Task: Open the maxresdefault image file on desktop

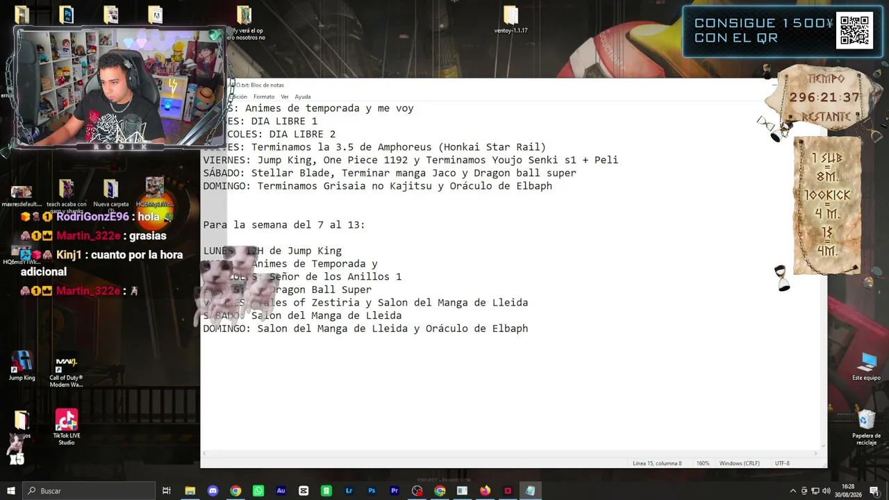Action: (21, 197)
